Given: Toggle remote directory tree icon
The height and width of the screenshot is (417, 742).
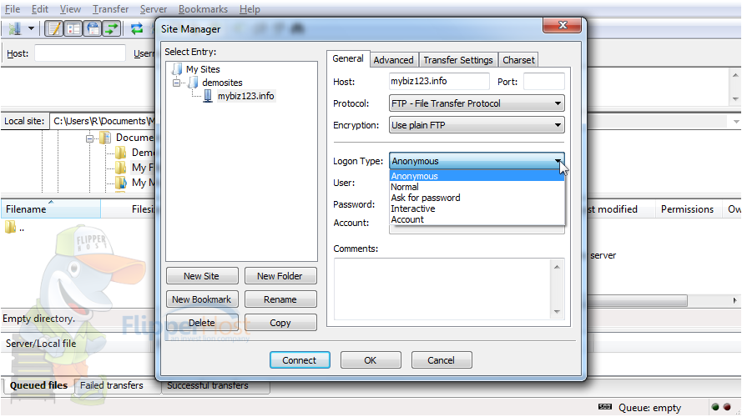Looking at the screenshot, I should point(93,29).
